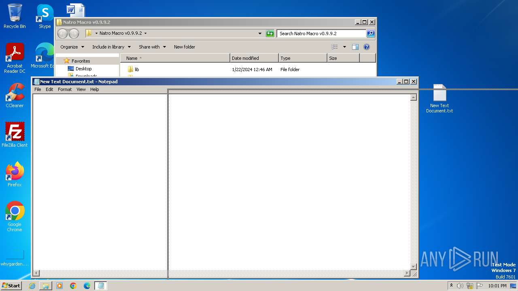This screenshot has height=291, width=518.
Task: Click the Explorer Forward navigation arrow
Action: (74, 34)
